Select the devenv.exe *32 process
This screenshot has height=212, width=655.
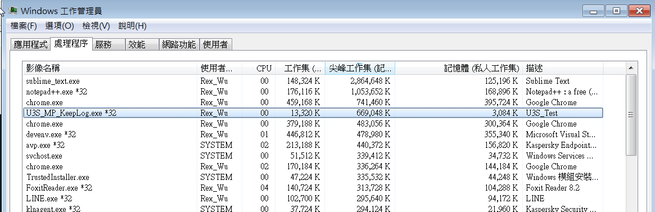click(313, 134)
